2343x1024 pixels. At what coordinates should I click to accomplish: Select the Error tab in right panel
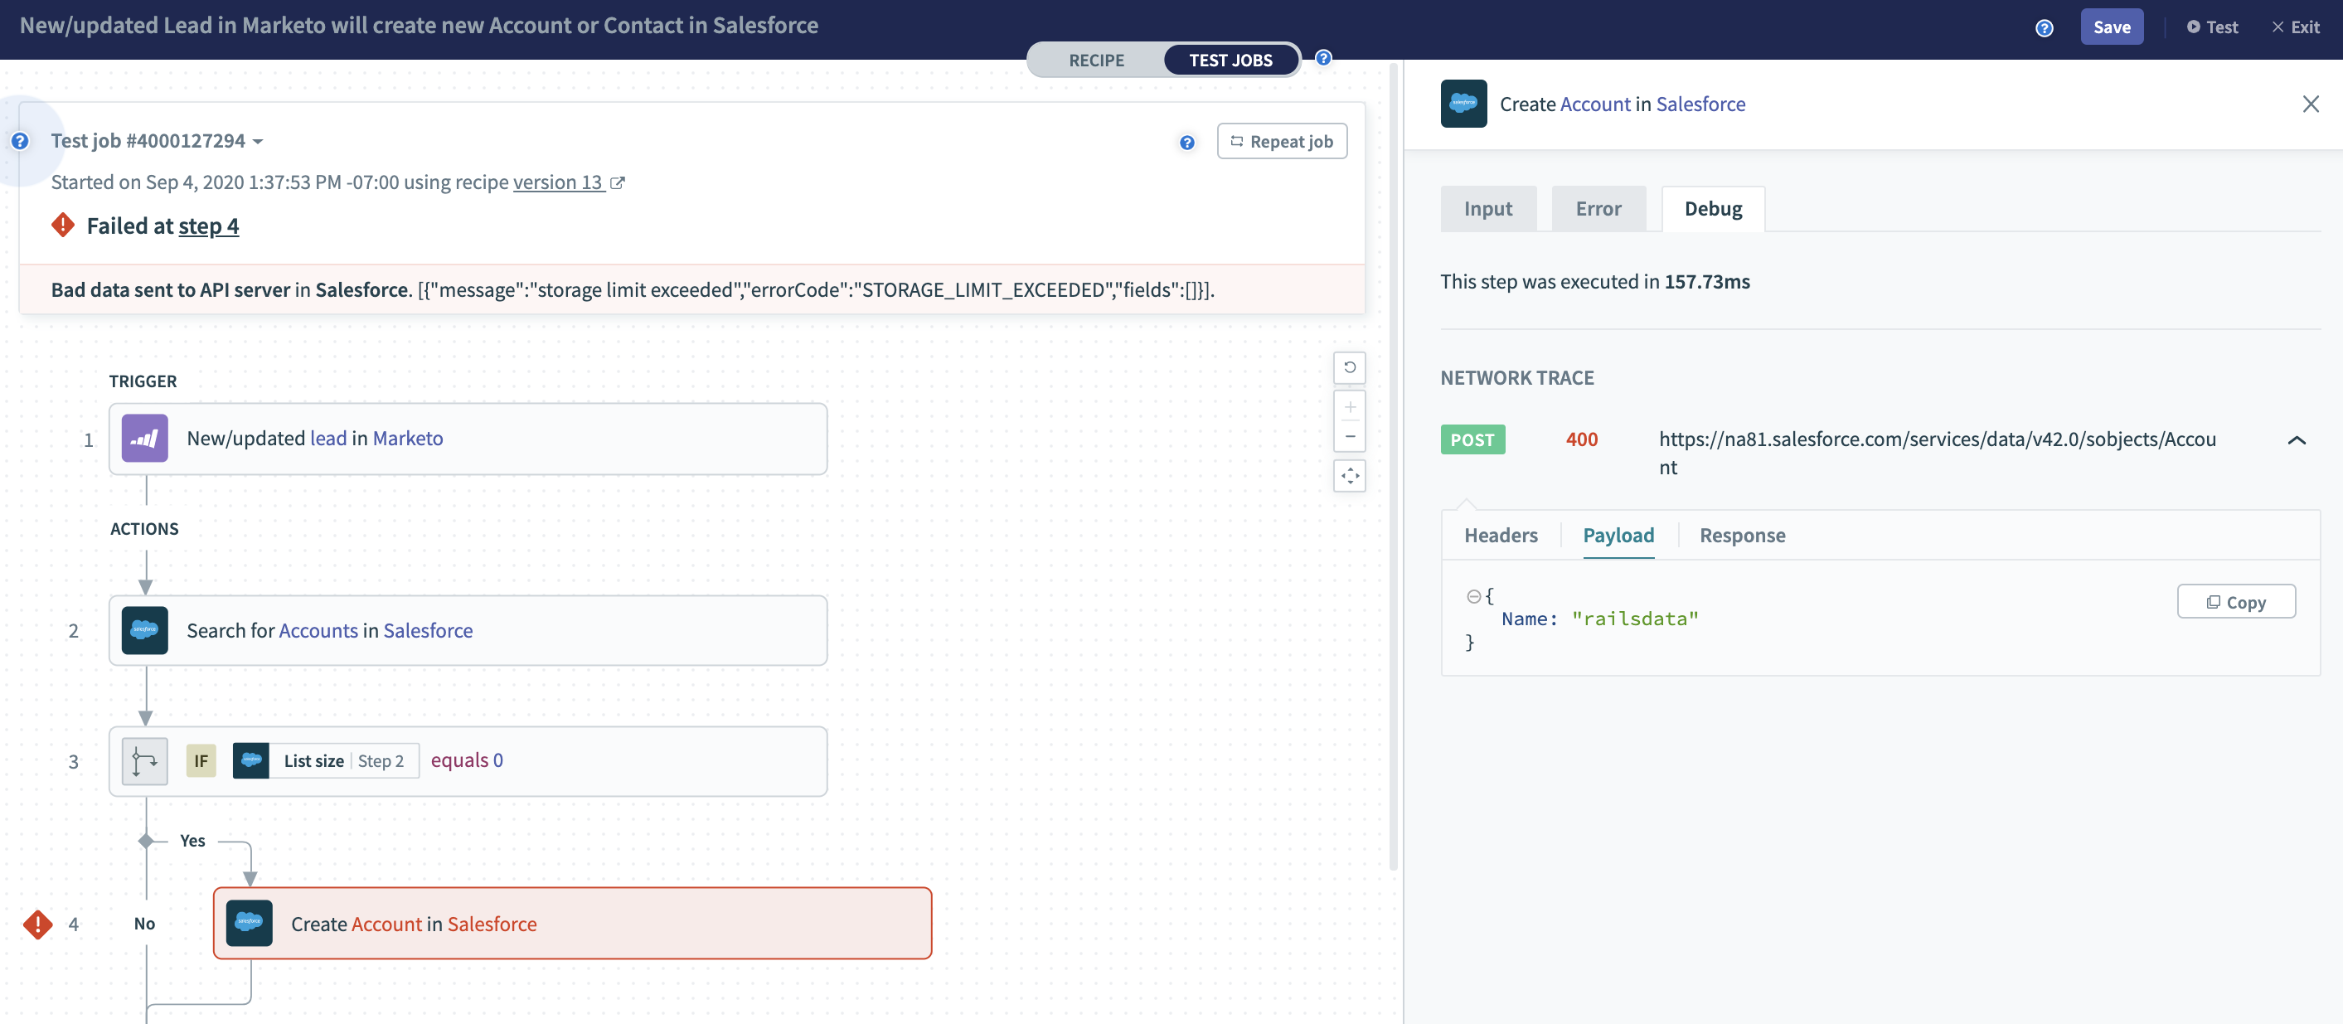point(1598,208)
